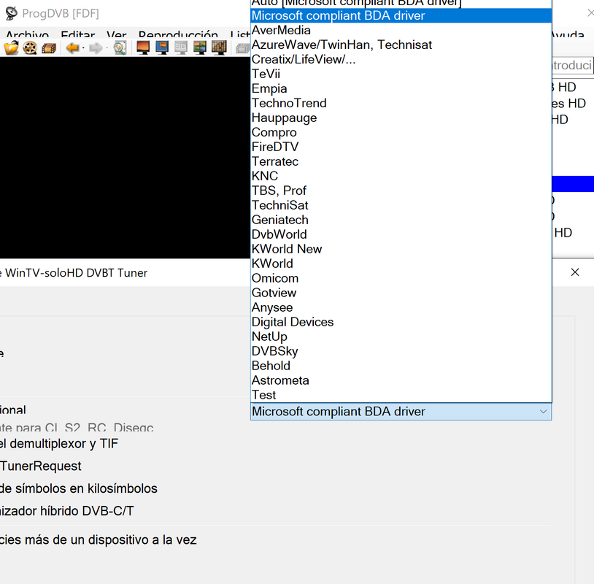Click the four-panel multi-view monitor icon
Screen dimensions: 594x584
pyautogui.click(x=200, y=48)
